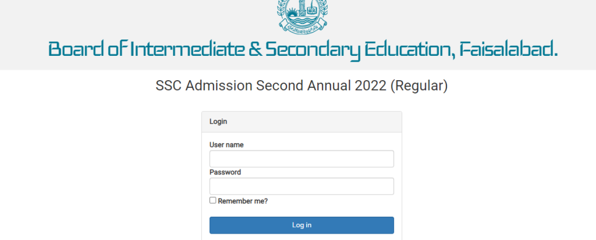Click '(Regular)' in the page heading
596x240 pixels.
click(418, 86)
